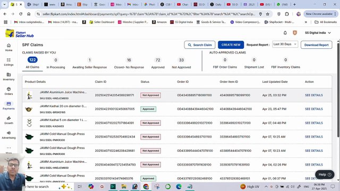Select Closed- No Response tab
The image size is (340, 191).
pyautogui.click(x=129, y=63)
